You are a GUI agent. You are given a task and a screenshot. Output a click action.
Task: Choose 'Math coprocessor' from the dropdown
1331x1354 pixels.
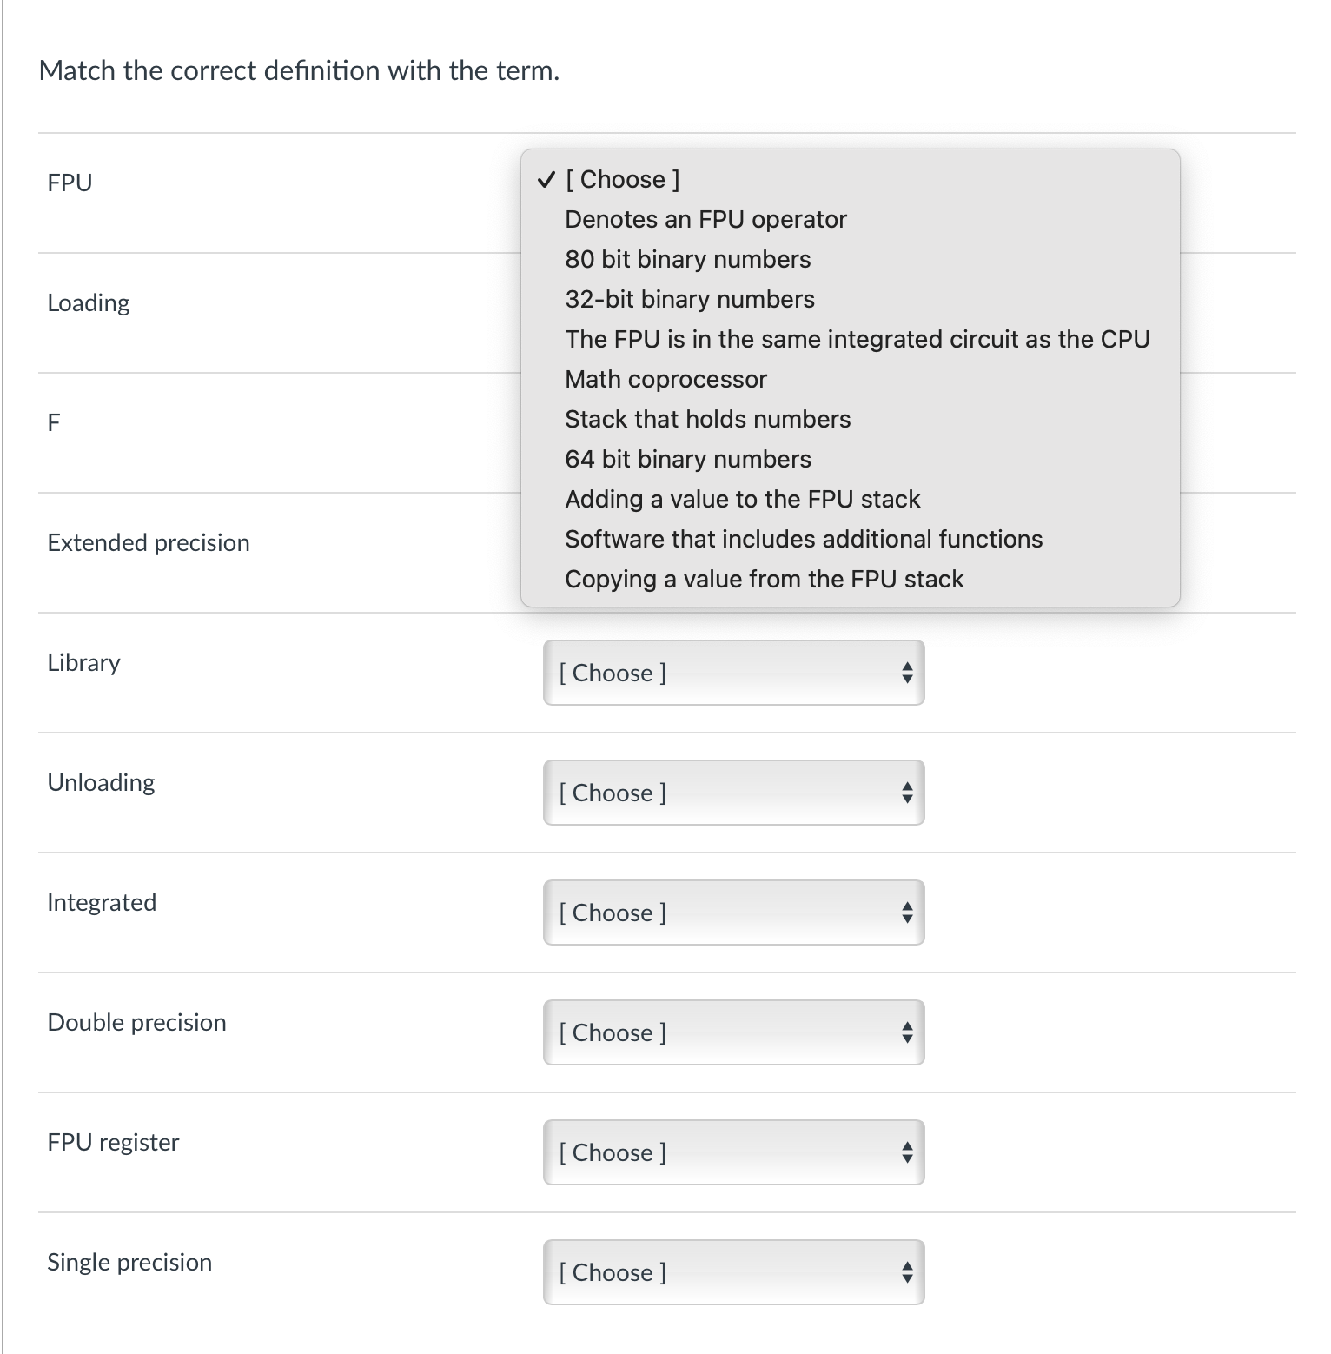tap(665, 379)
